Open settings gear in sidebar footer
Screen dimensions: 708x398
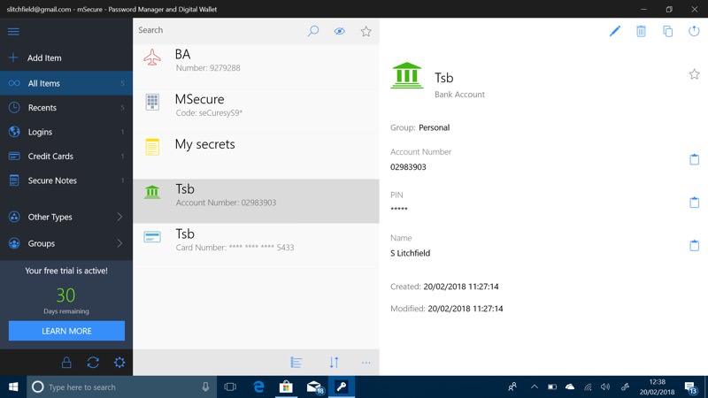pos(119,363)
